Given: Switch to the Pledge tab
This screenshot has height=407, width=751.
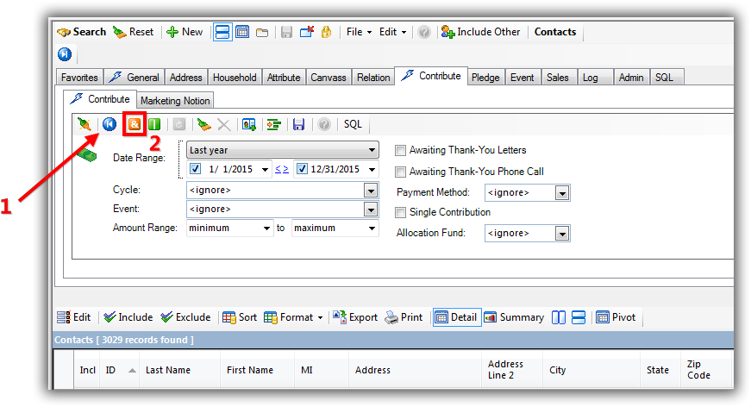Looking at the screenshot, I should (485, 78).
